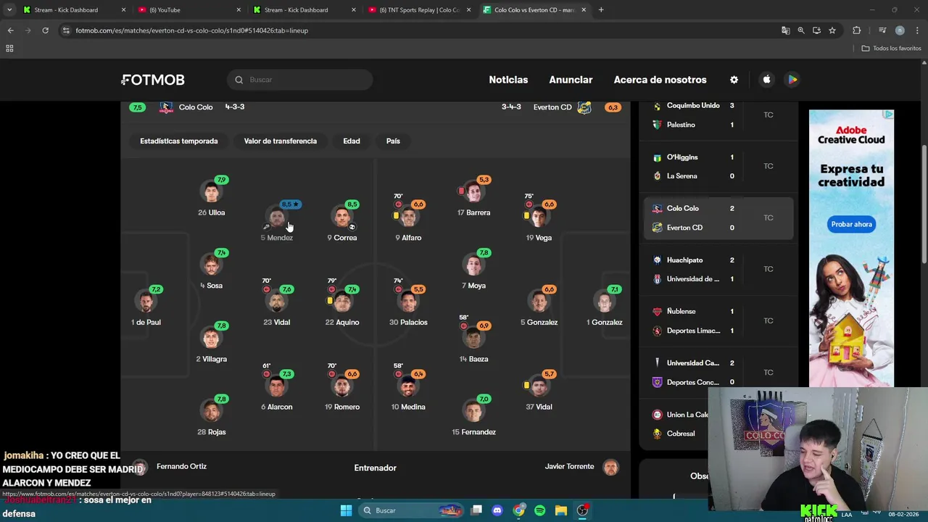This screenshot has height=522, width=928.
Task: Open Task View on the taskbar
Action: tap(476, 510)
